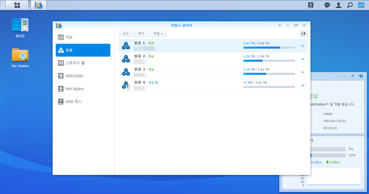Click Volume 1 usage bar
The height and width of the screenshot is (194, 369).
tap(269, 48)
